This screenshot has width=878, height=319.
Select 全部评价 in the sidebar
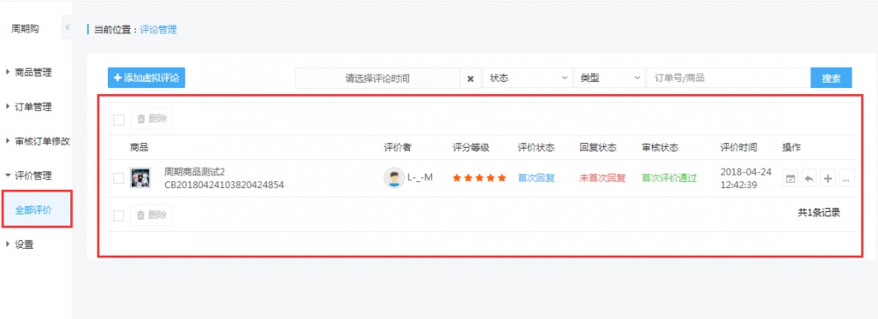[x=37, y=210]
